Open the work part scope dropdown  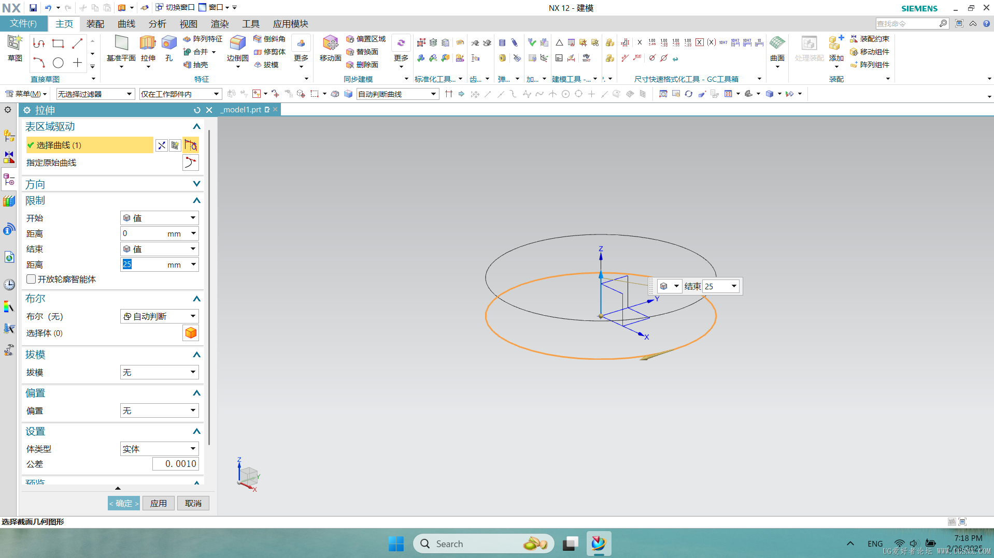180,94
